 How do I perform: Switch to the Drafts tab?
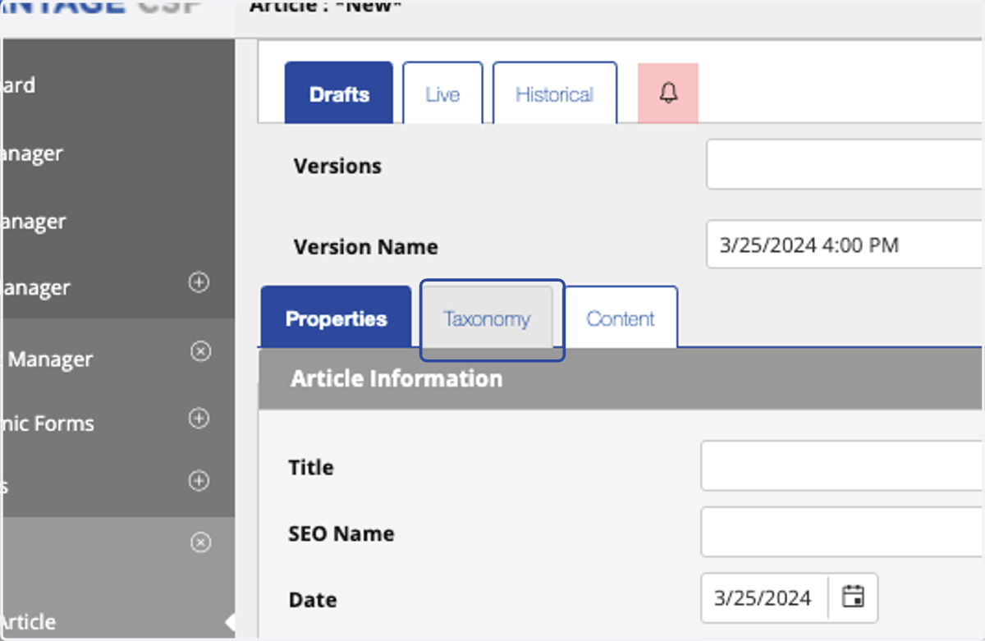click(339, 94)
